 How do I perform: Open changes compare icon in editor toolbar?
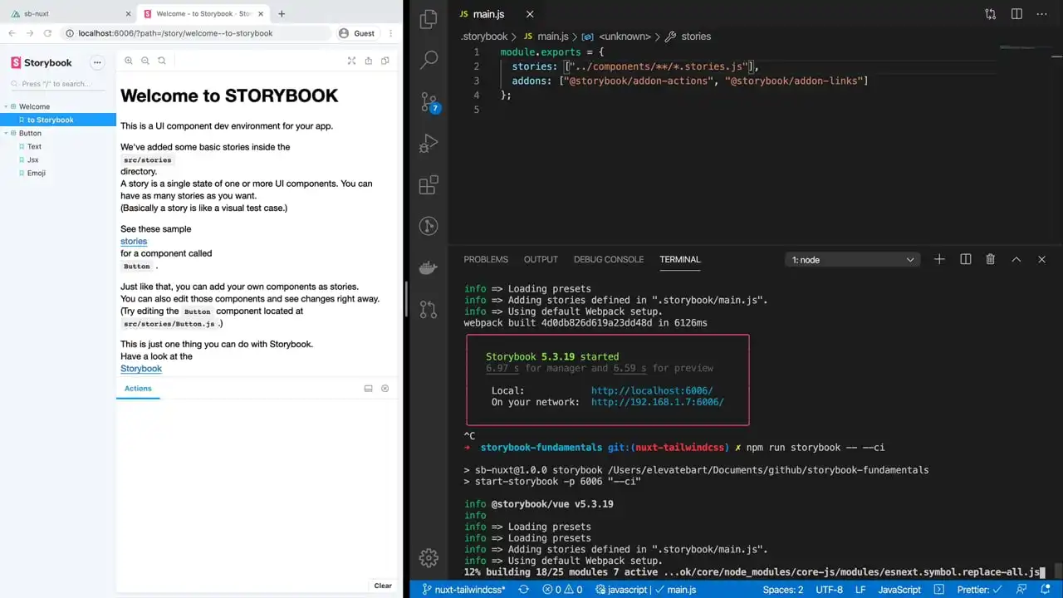click(991, 14)
